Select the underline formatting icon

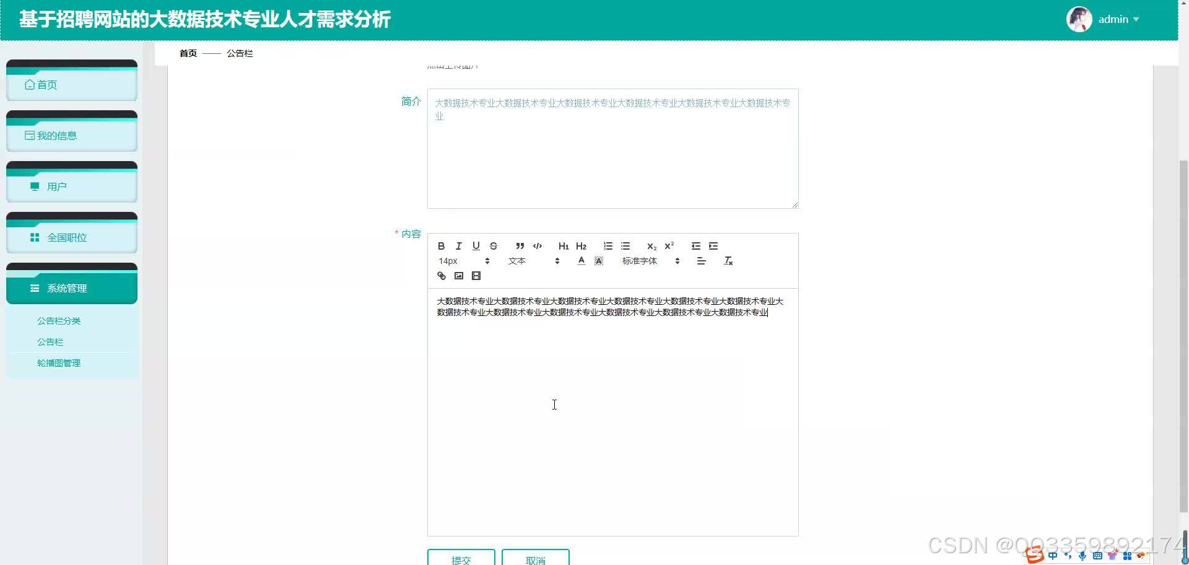click(476, 246)
